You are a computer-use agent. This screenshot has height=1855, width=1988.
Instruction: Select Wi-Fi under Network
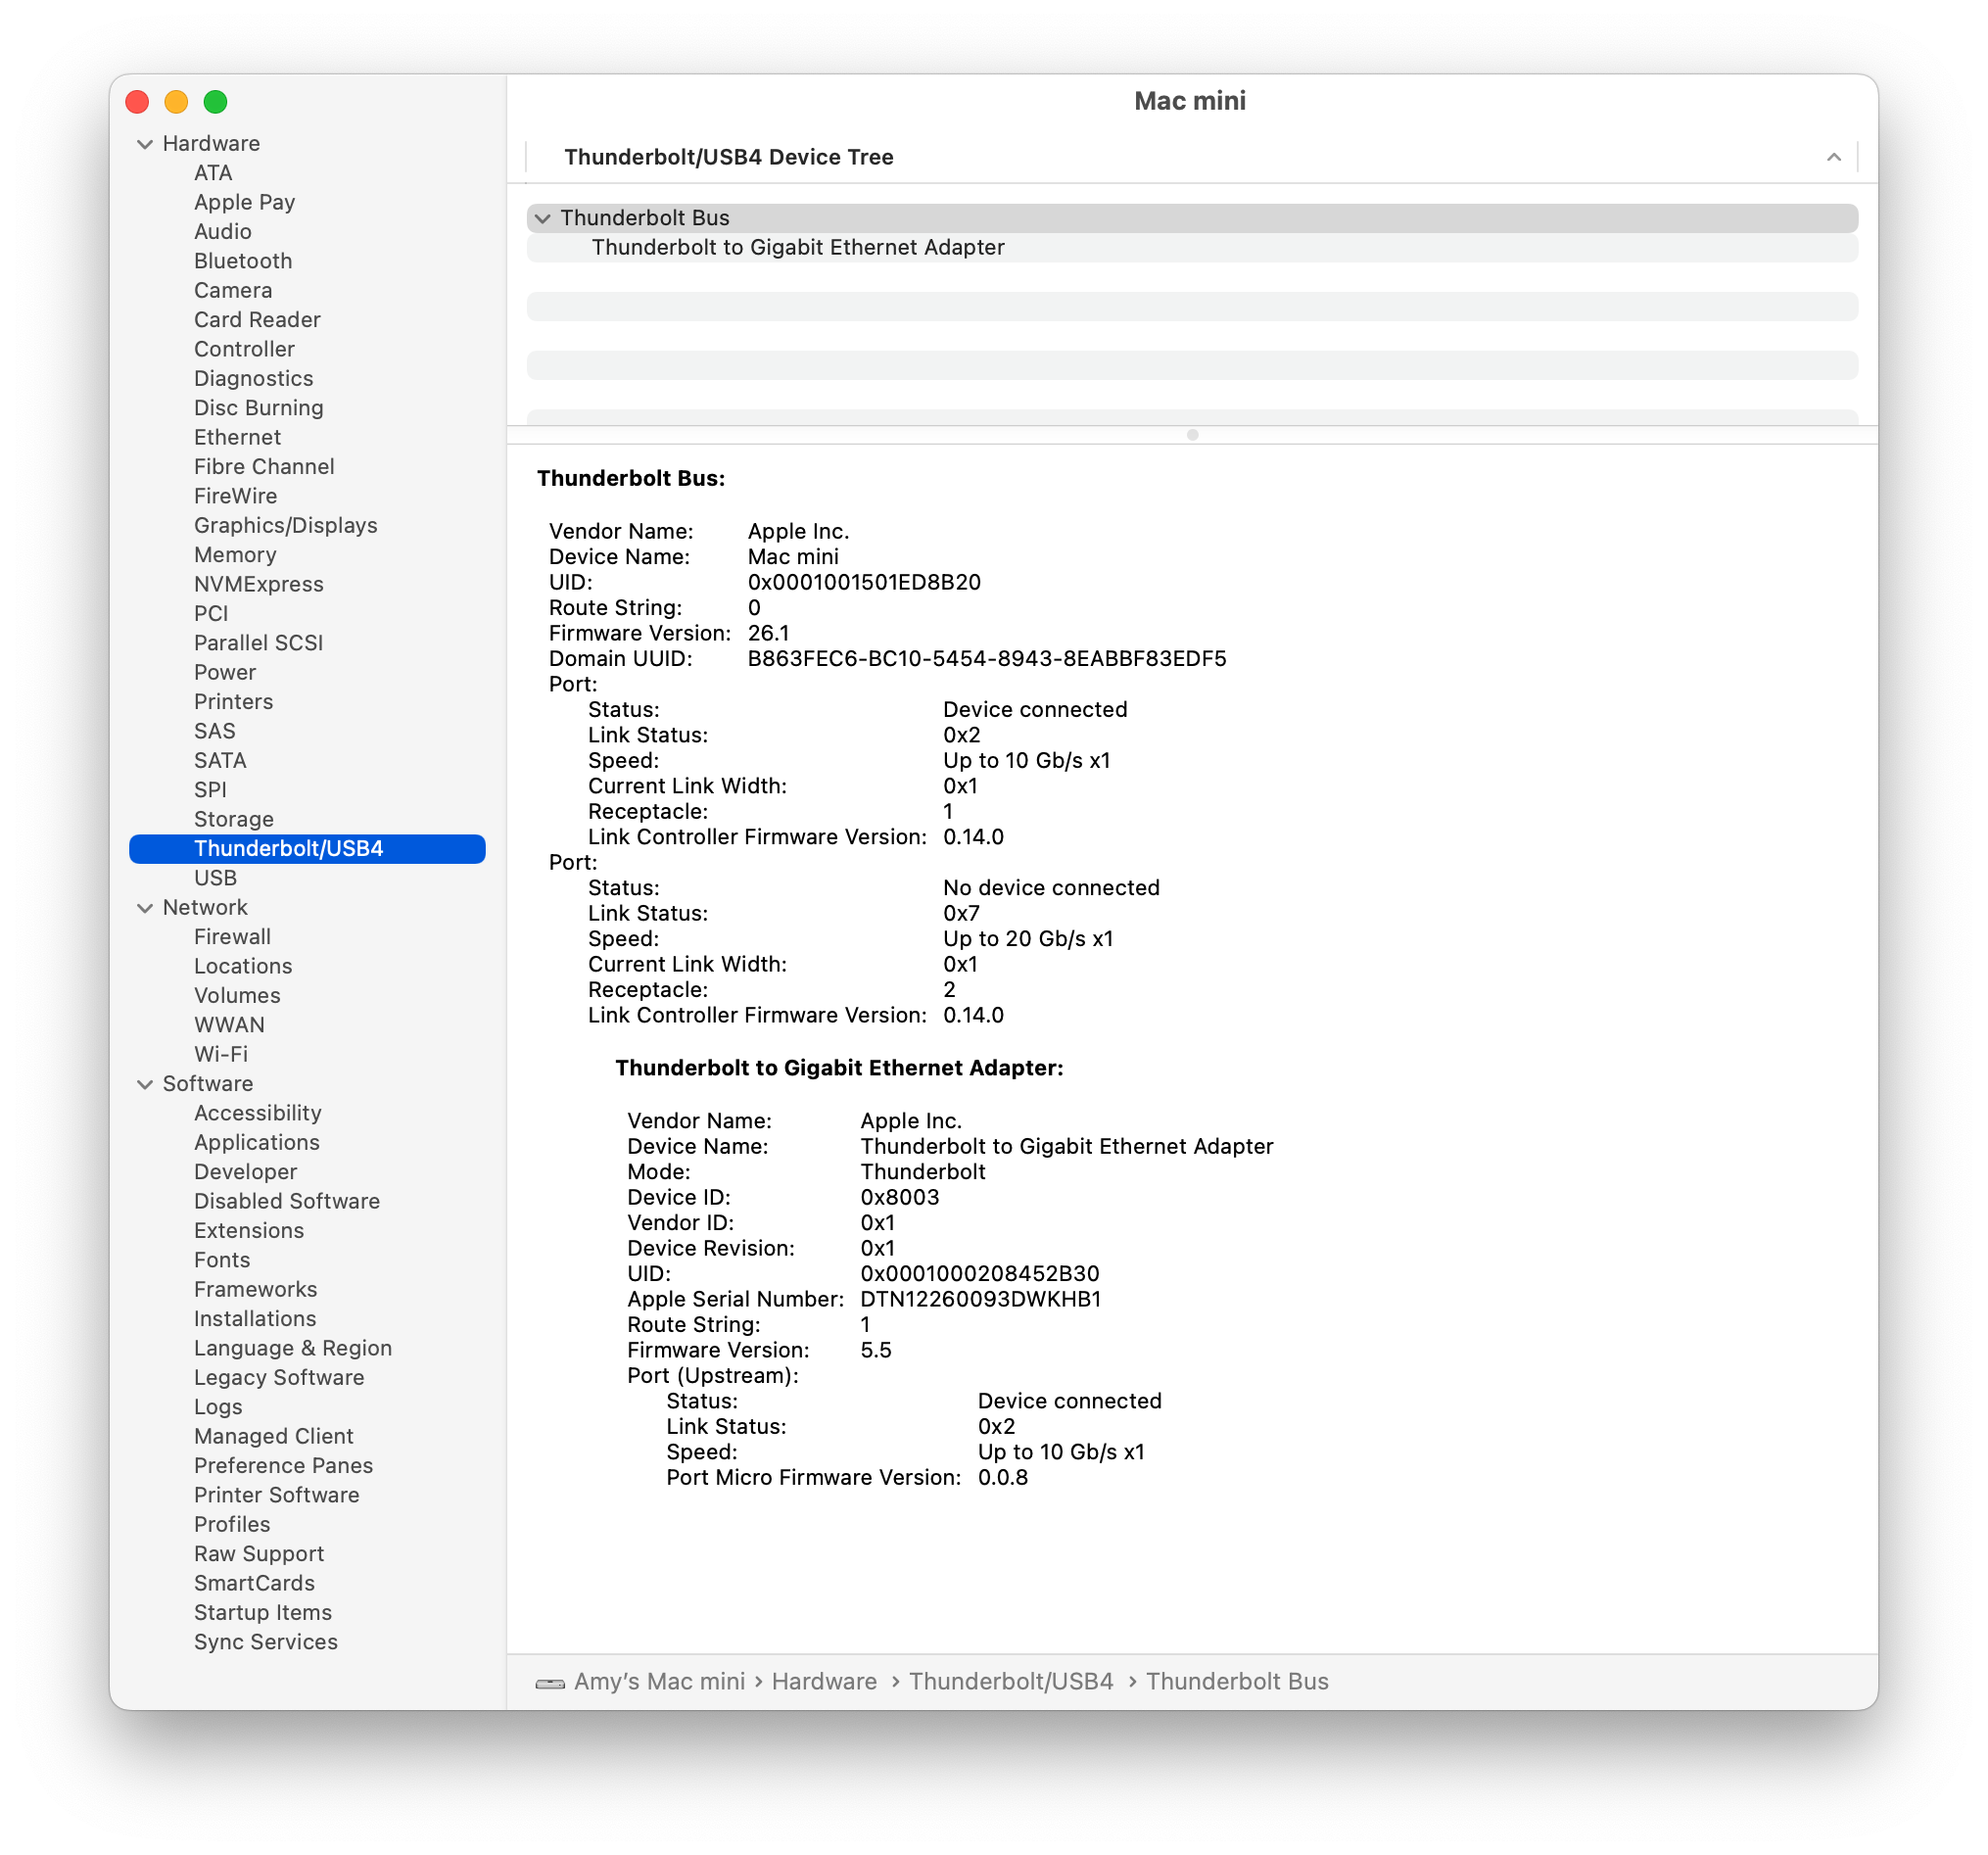point(221,1054)
